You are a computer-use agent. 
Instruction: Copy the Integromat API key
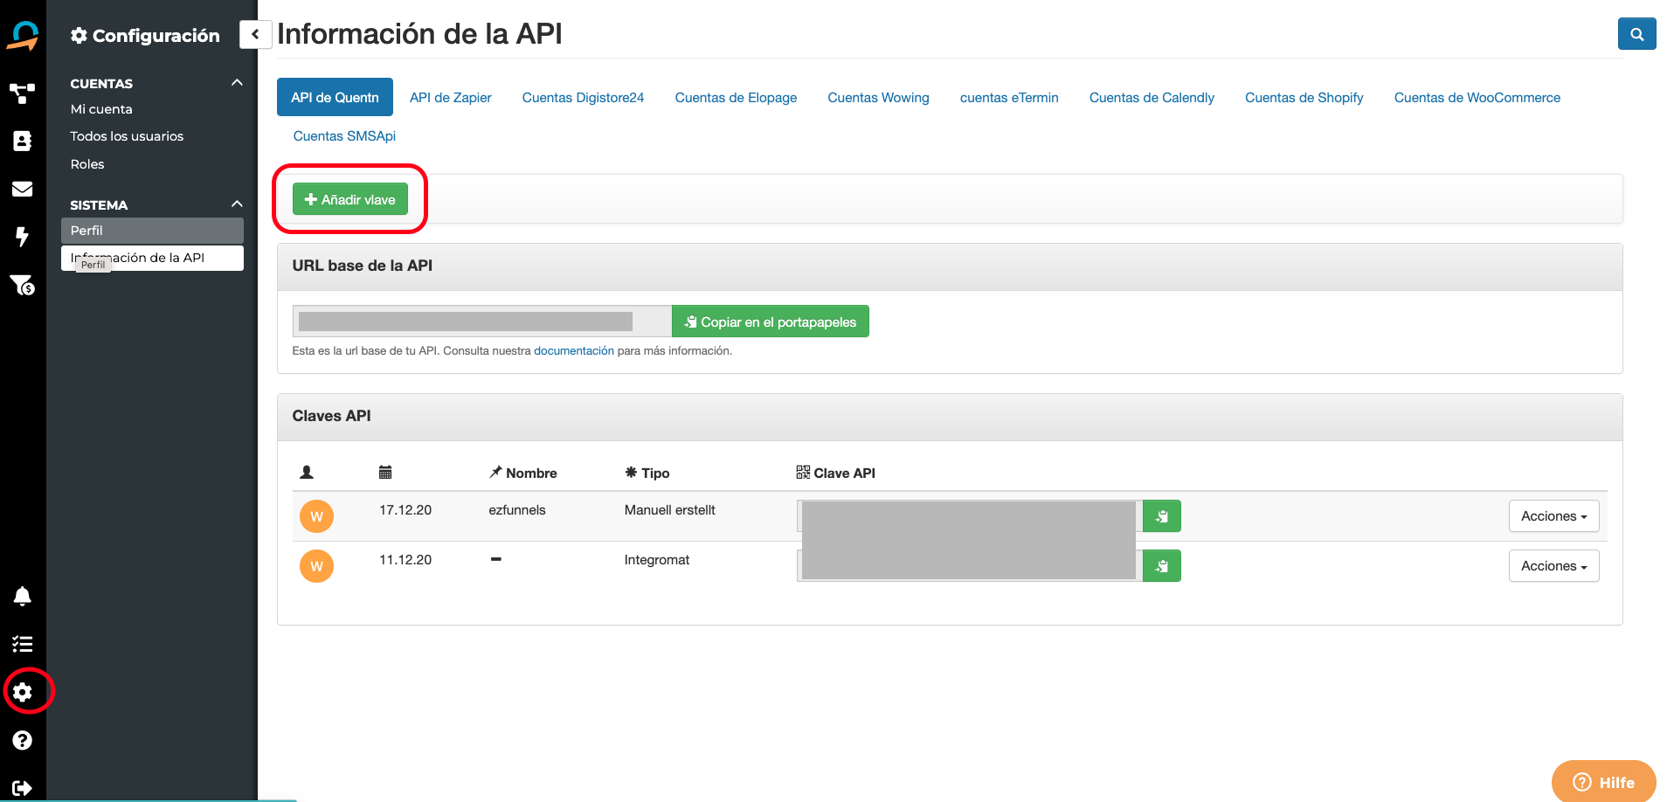point(1162,566)
